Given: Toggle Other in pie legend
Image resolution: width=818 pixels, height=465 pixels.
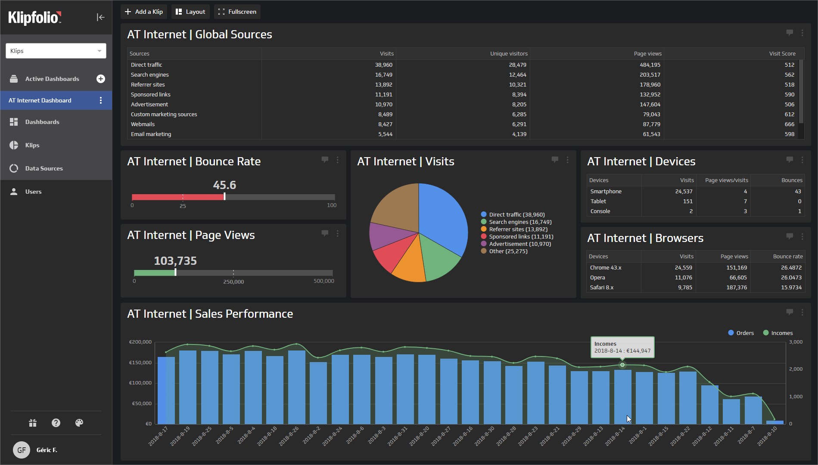Looking at the screenshot, I should (x=504, y=251).
